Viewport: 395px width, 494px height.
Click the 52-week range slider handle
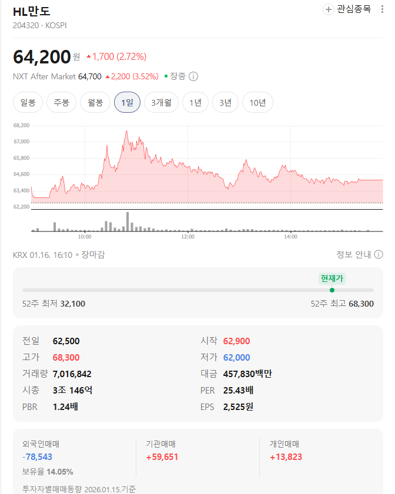[332, 290]
